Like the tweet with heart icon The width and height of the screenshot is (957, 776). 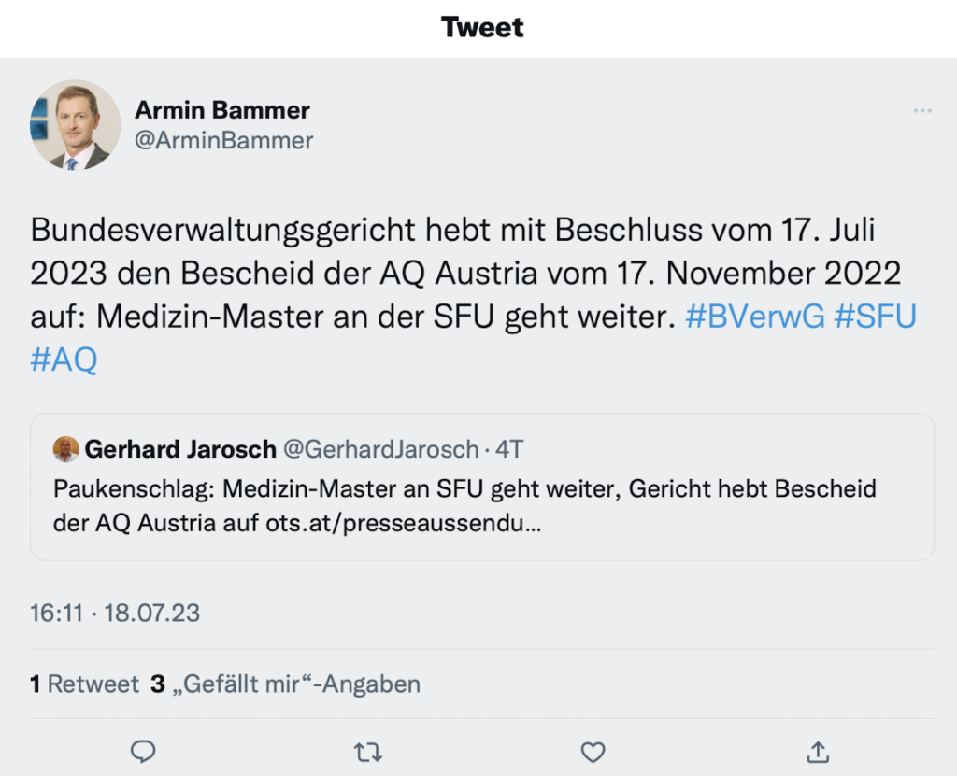593,751
